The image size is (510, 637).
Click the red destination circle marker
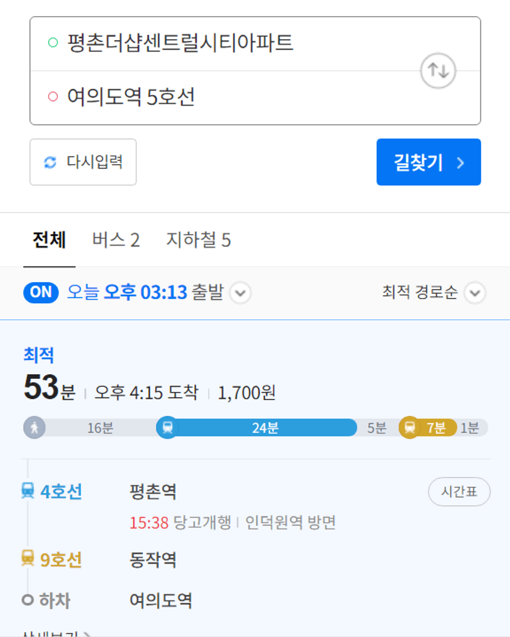tap(53, 97)
